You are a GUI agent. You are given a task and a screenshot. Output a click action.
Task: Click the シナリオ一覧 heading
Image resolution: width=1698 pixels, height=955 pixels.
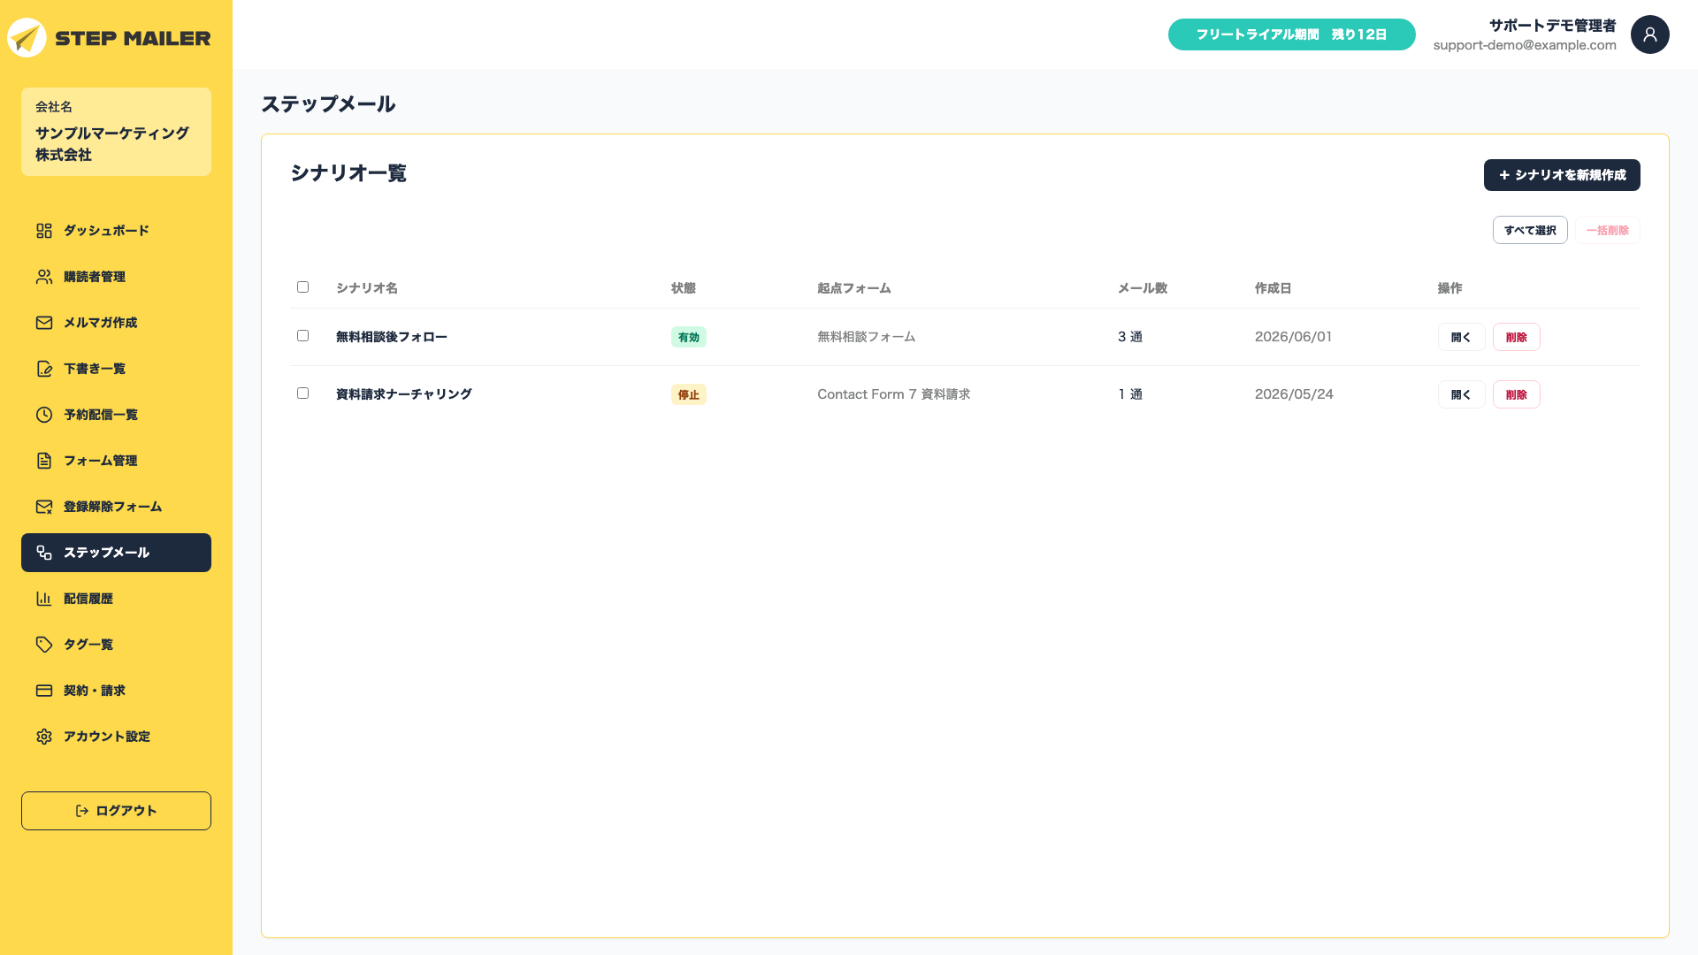[x=348, y=173]
